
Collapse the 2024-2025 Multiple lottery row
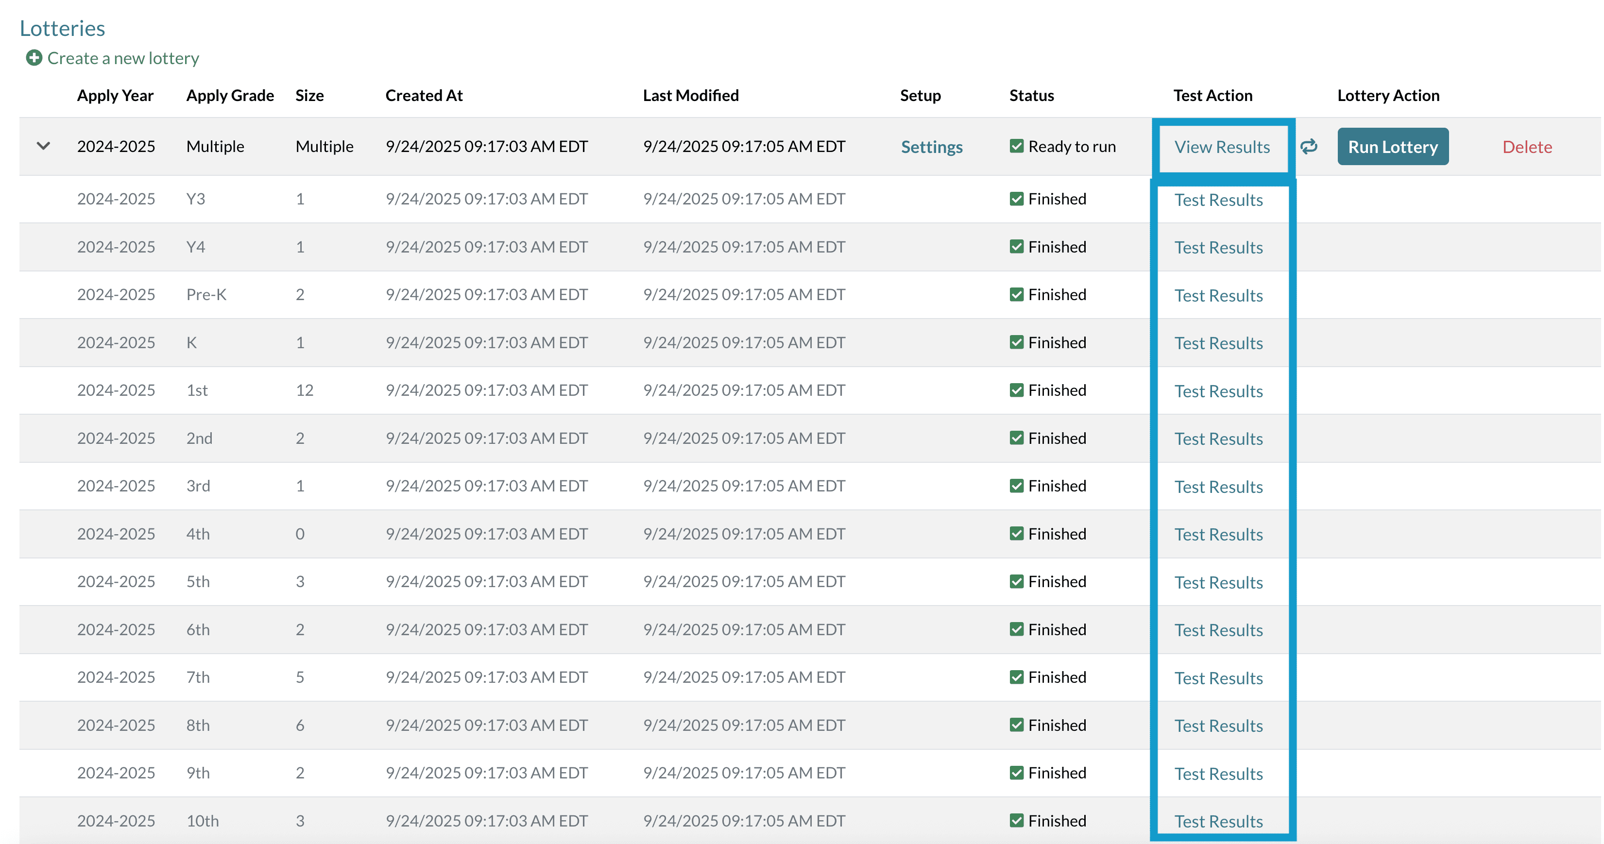[43, 146]
